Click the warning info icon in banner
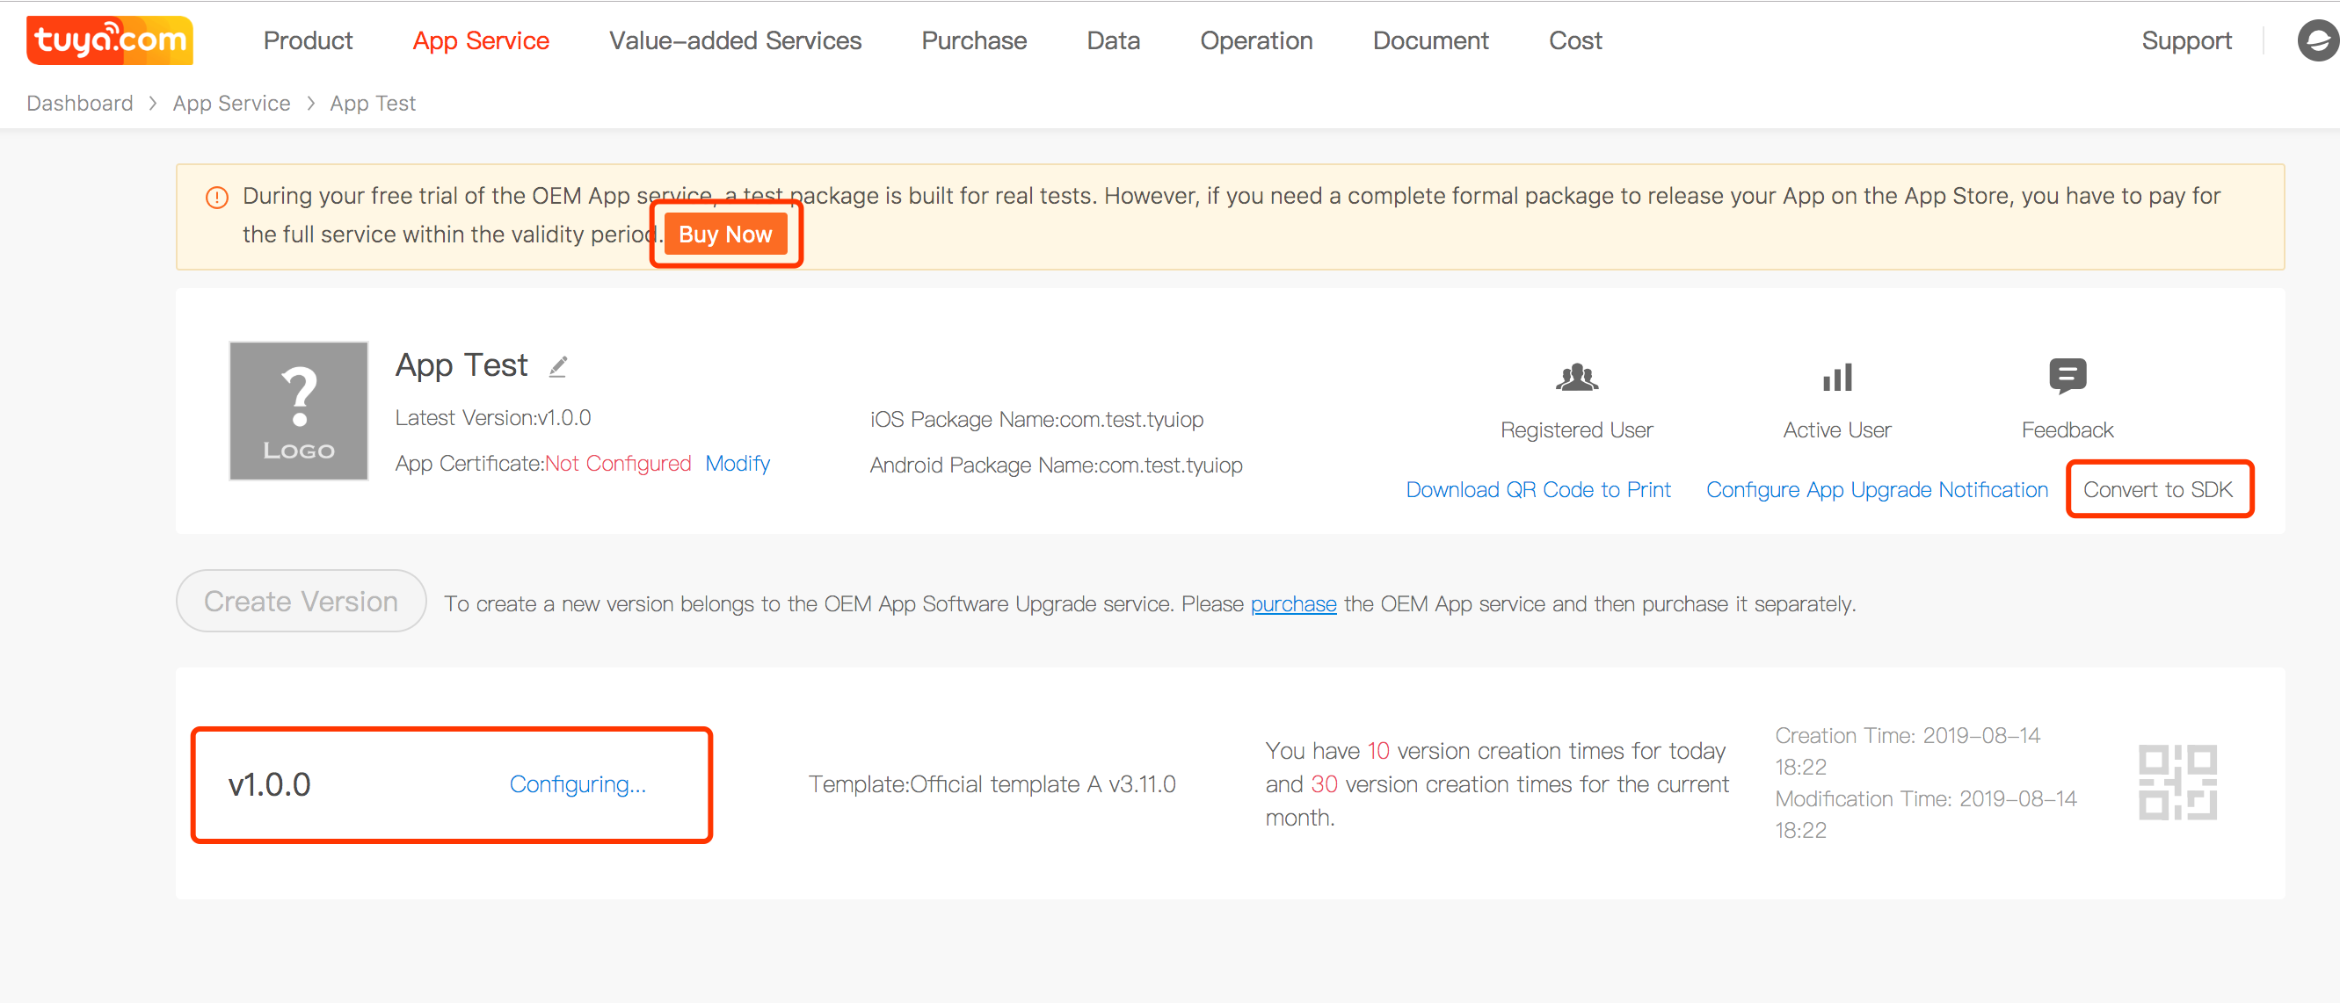The width and height of the screenshot is (2340, 1003). click(217, 197)
